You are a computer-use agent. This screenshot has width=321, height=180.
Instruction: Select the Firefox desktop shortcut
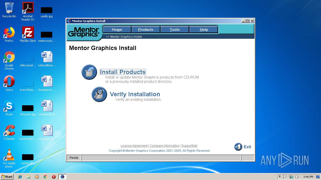(9, 34)
